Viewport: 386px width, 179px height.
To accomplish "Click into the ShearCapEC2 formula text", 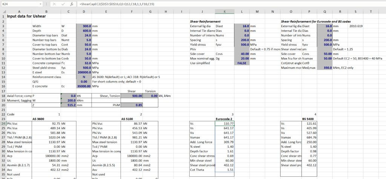I will [113, 4].
